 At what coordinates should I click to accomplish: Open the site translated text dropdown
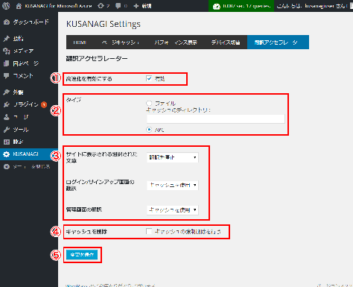[x=173, y=157]
